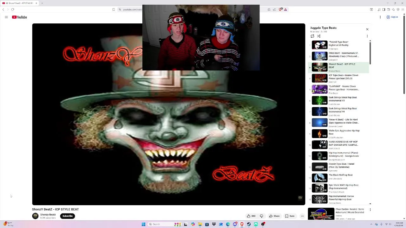Open Yonas-K BeatZ Life So Hard video
The height and width of the screenshot is (228, 406).
point(338,123)
